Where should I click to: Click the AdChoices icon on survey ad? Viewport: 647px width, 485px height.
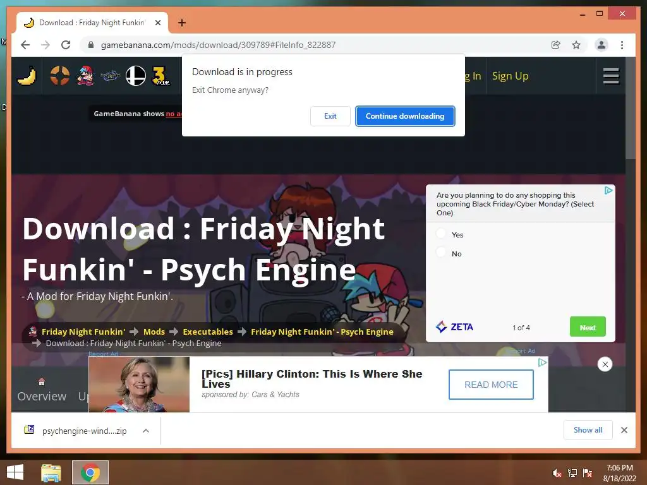coord(608,191)
